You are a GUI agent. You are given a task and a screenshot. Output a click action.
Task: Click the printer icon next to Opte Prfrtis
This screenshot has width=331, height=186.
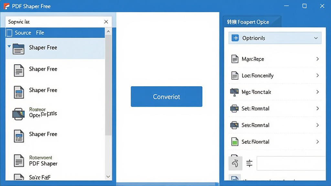point(18,114)
